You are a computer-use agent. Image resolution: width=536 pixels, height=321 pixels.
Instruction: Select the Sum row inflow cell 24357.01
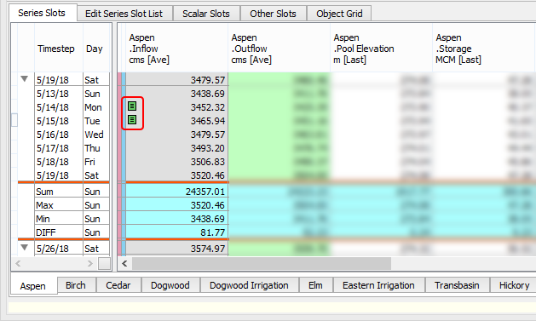(176, 192)
